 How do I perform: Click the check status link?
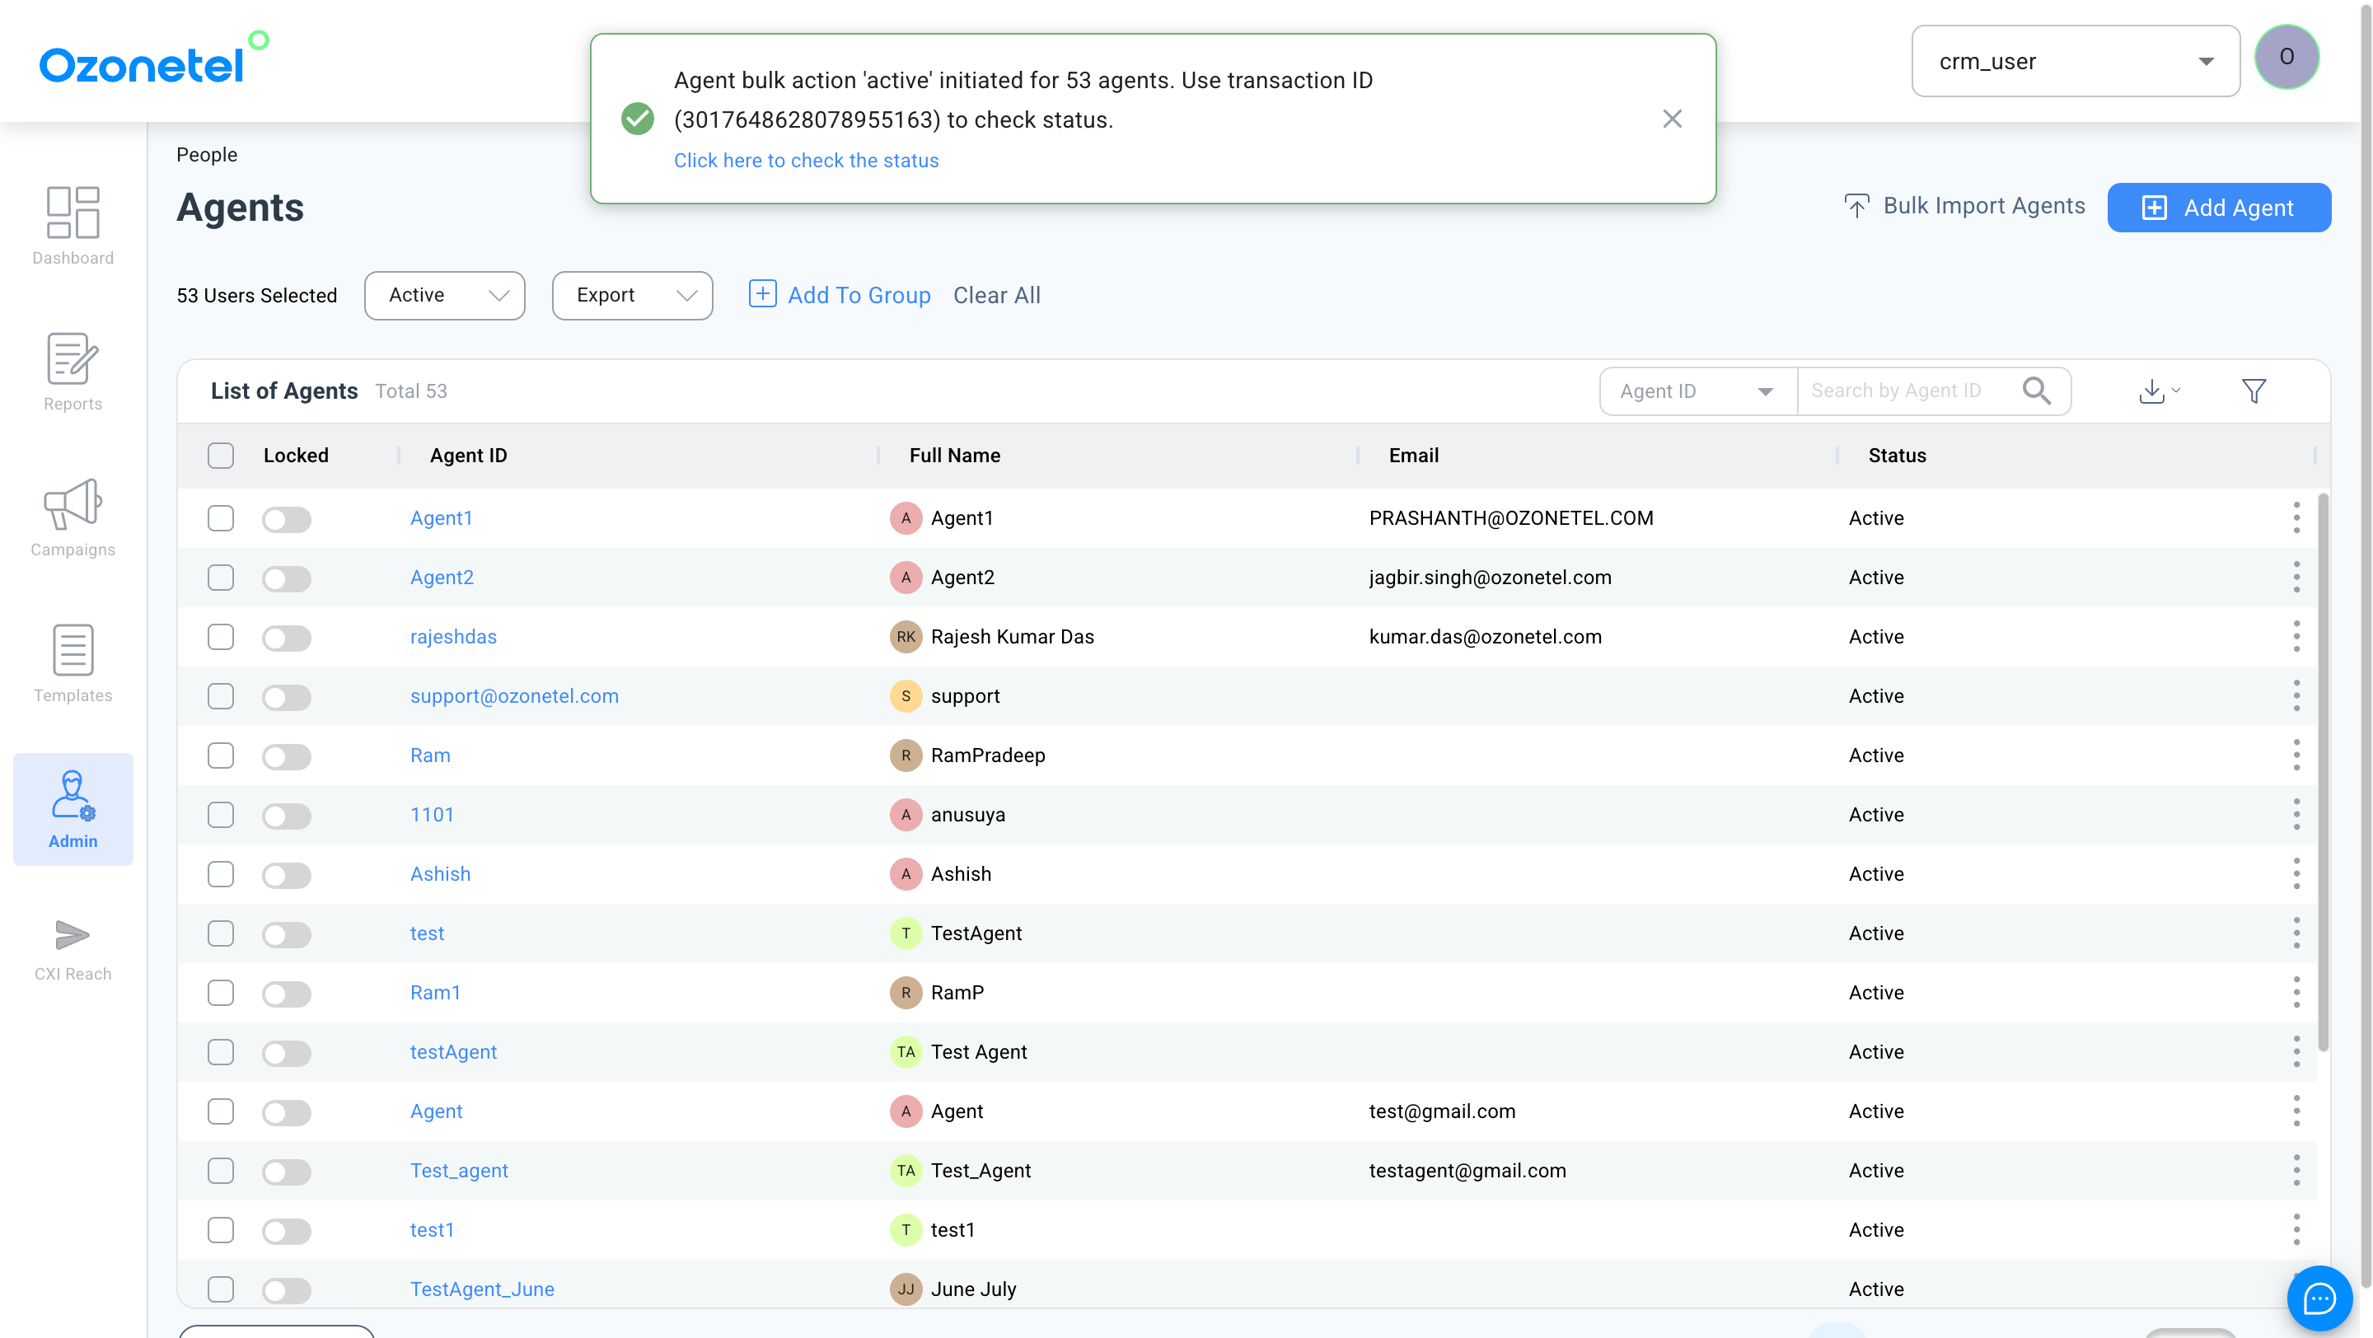tap(806, 160)
